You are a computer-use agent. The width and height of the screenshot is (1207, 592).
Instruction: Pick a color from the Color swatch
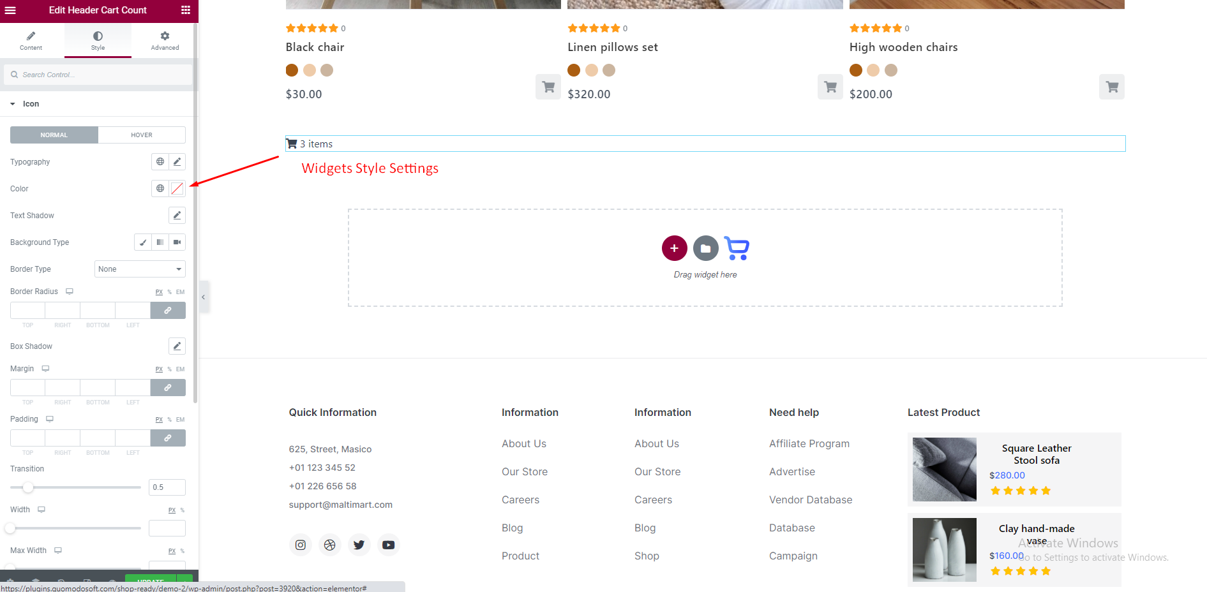(177, 189)
